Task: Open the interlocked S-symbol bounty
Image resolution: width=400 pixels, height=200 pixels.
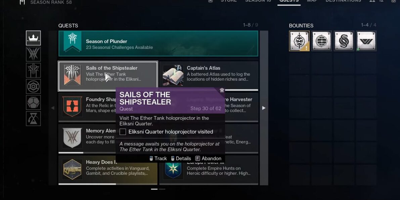Action: (344, 41)
